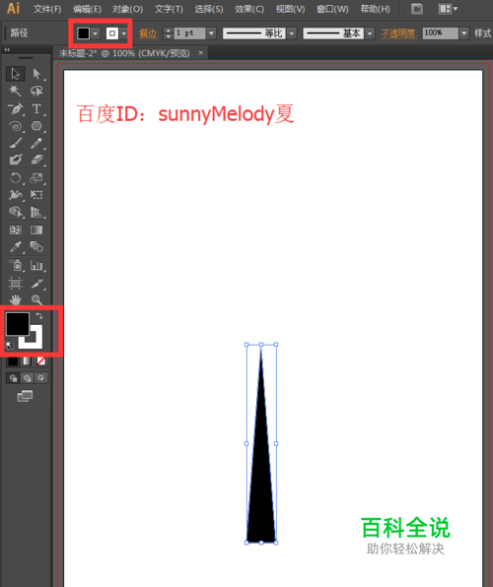
Task: Activate the Scale tool
Action: pyautogui.click(x=36, y=177)
